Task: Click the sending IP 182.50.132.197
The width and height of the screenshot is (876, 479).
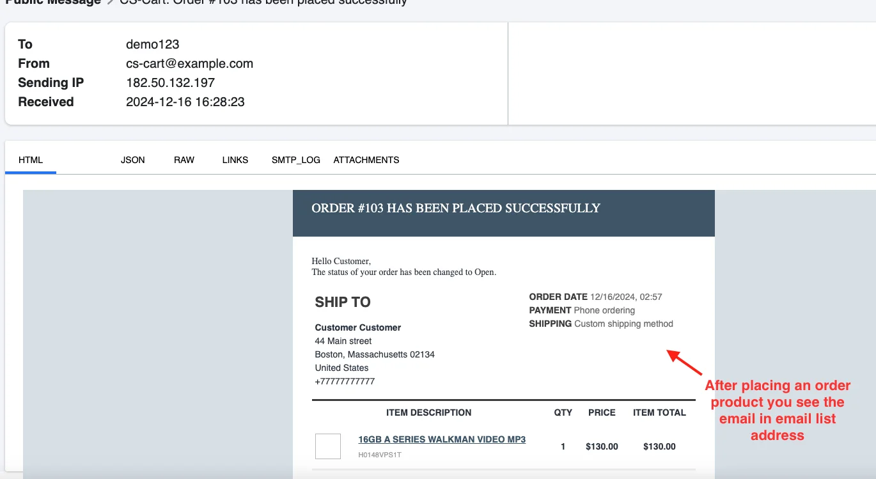Action: (x=171, y=82)
